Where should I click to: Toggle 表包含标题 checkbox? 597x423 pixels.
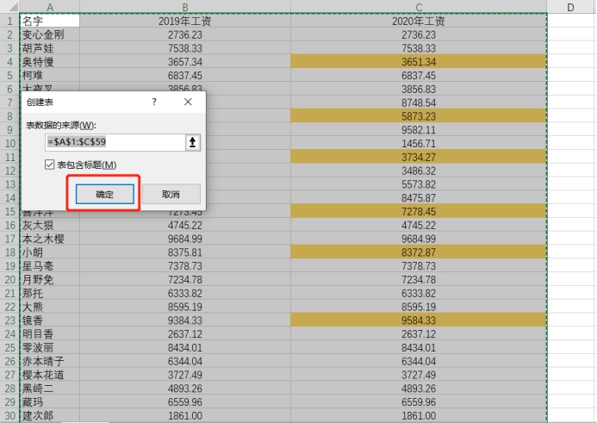49,165
